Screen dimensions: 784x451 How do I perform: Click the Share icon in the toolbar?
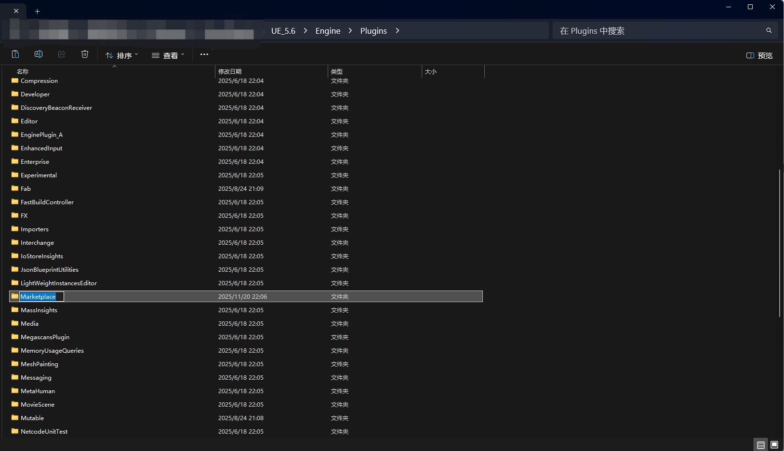pyautogui.click(x=62, y=54)
